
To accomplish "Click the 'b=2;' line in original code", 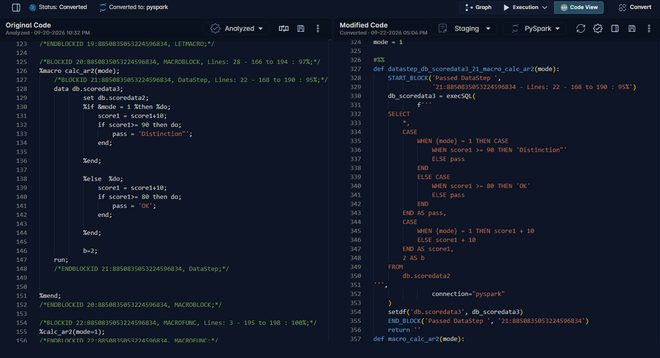I will coord(90,251).
